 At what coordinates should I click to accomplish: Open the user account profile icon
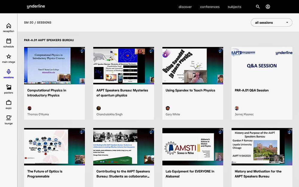click(x=268, y=7)
